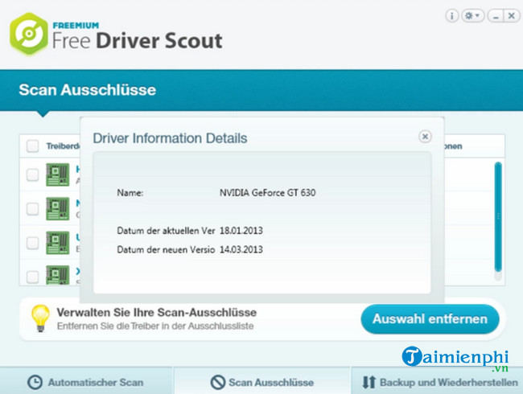Close the Driver Information Details dialog

(425, 137)
